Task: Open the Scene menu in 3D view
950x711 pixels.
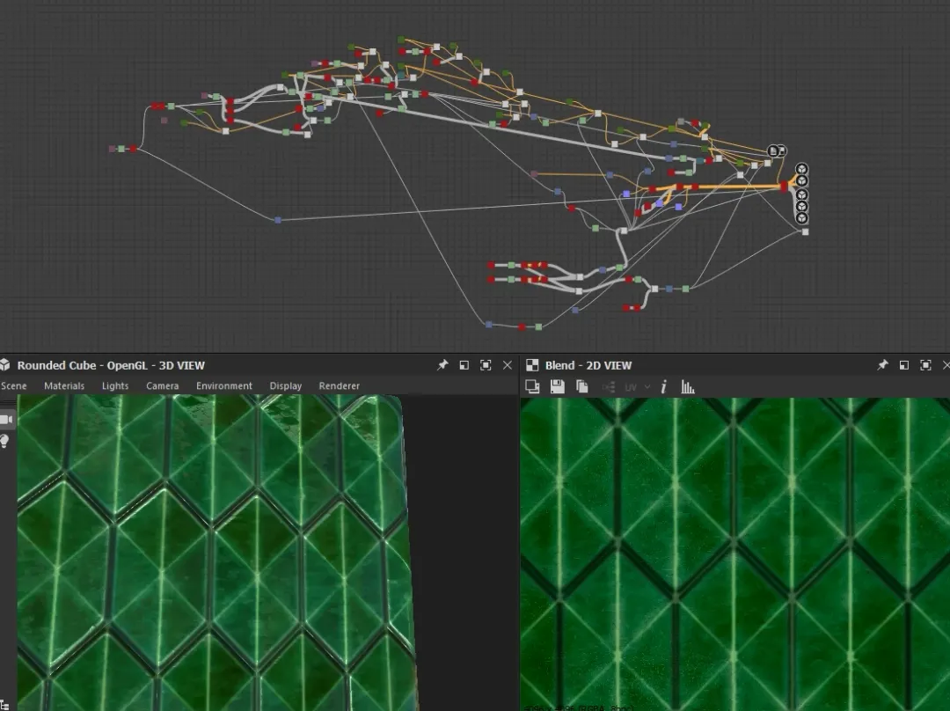Action: click(13, 385)
